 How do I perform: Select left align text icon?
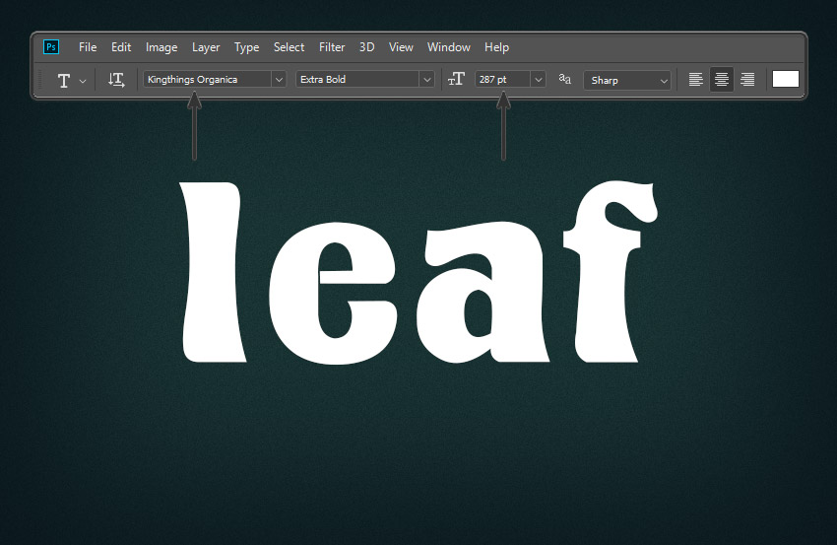click(695, 80)
